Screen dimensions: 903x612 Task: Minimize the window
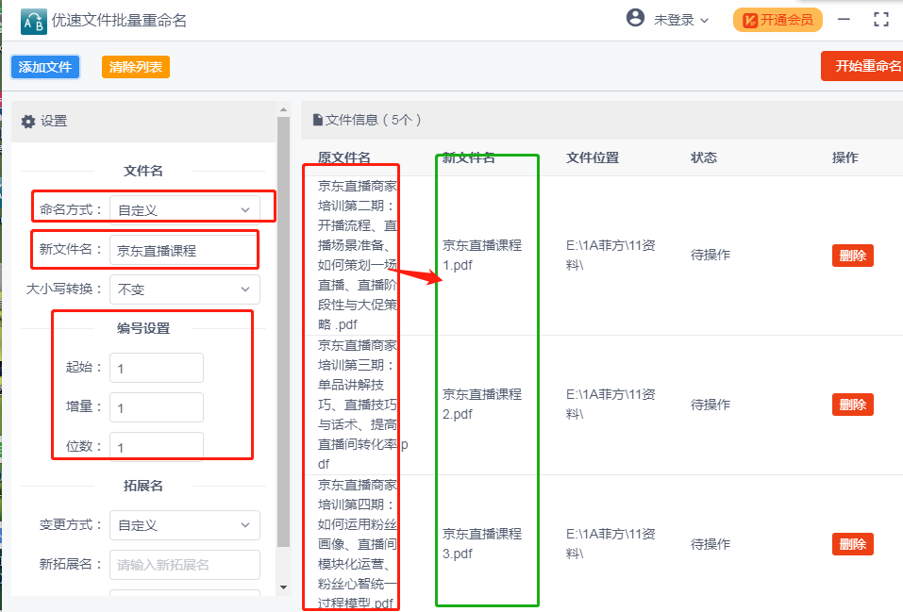click(844, 20)
